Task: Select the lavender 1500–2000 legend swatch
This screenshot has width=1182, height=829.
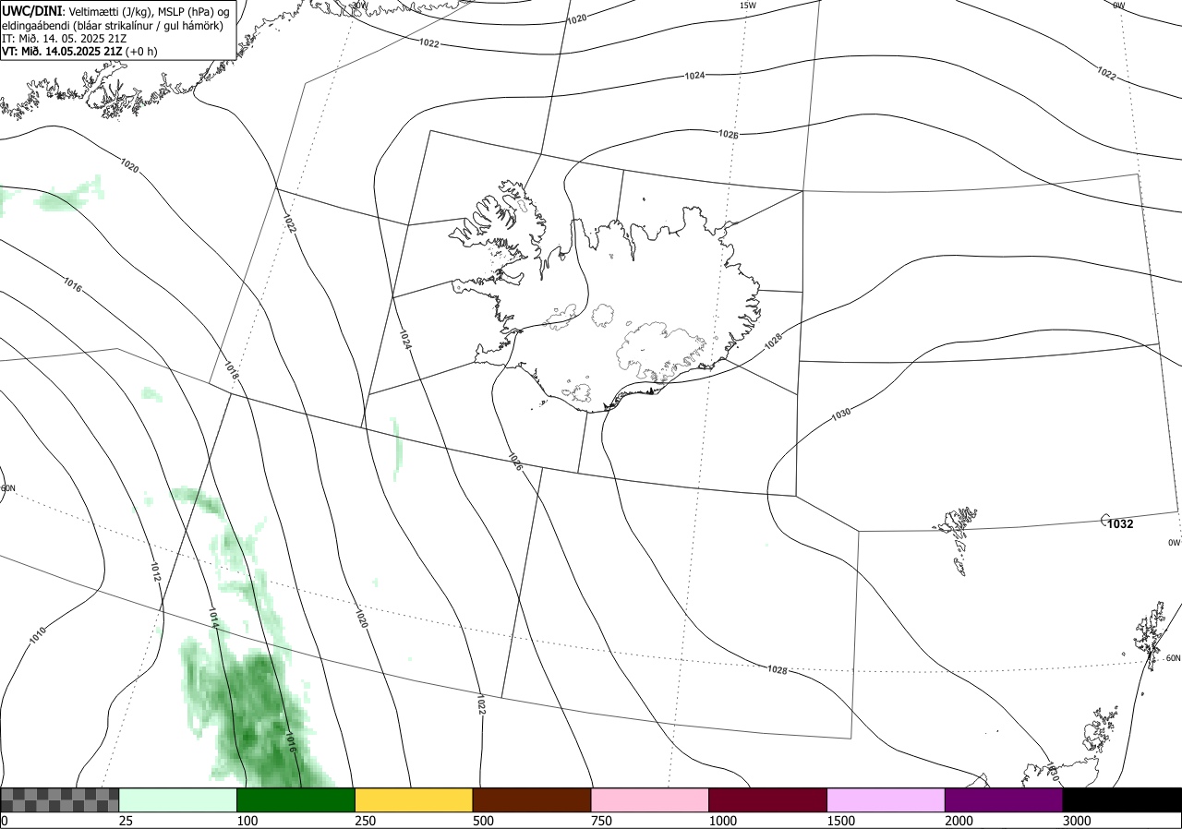Action: [886, 799]
